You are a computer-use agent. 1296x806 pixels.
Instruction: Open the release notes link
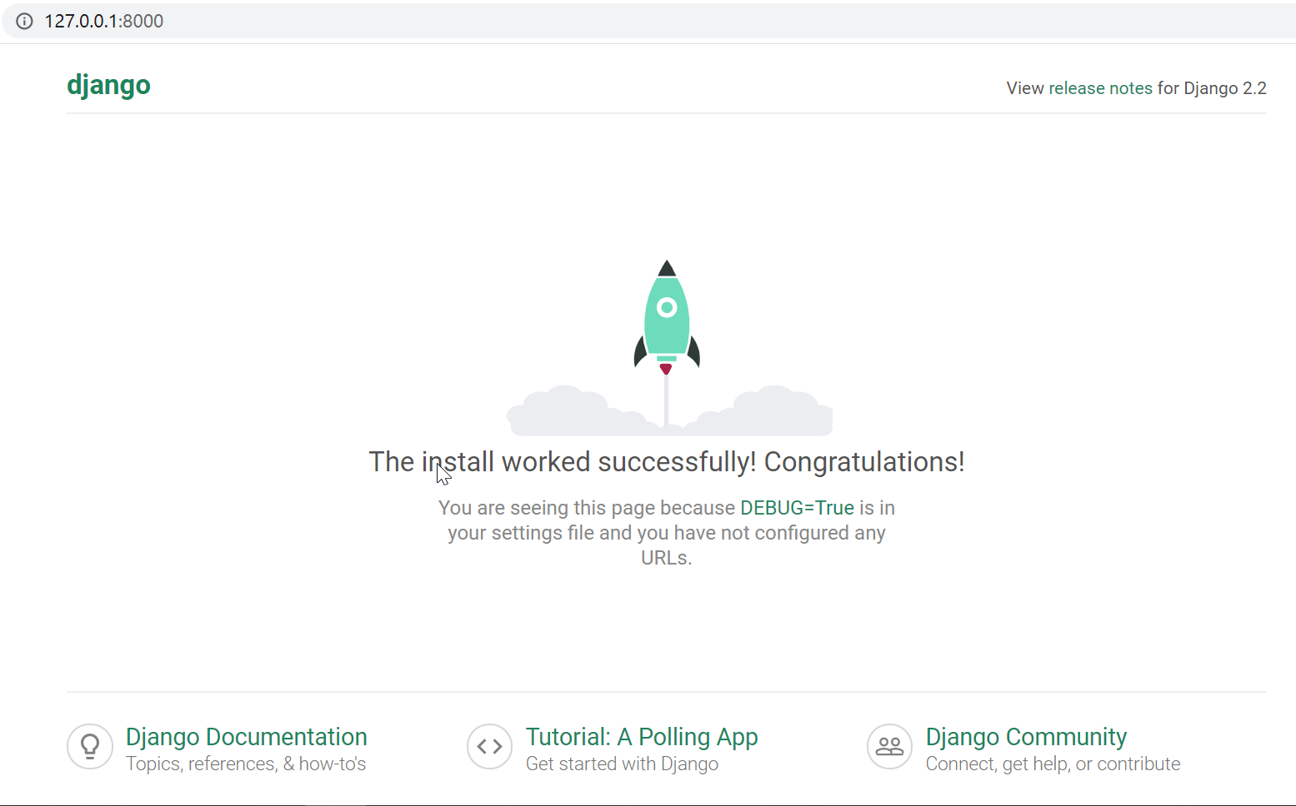tap(1100, 88)
